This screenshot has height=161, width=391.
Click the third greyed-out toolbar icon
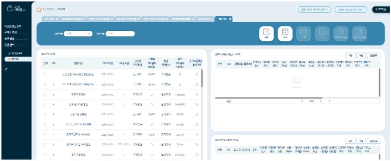tap(304, 34)
